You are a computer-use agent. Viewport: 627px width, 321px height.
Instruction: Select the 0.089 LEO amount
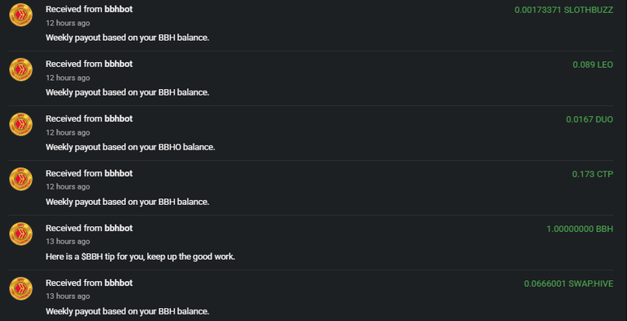tap(593, 65)
